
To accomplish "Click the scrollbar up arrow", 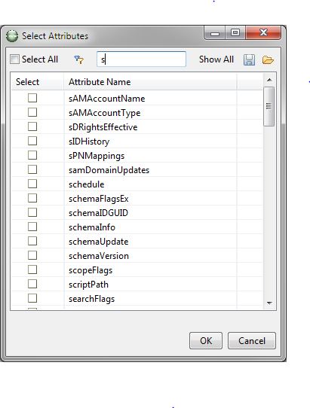I will point(269,80).
